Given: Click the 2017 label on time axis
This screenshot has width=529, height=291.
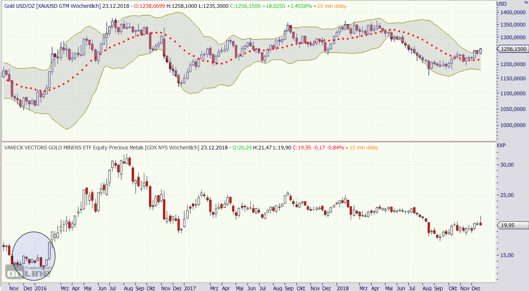Looking at the screenshot, I should click(190, 288).
